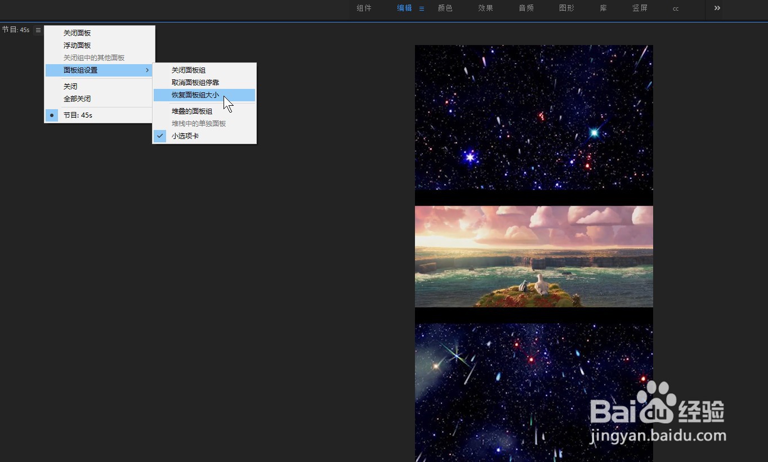The height and width of the screenshot is (462, 768).
Task: Switch to the 音频 workspace tab
Action: [526, 8]
